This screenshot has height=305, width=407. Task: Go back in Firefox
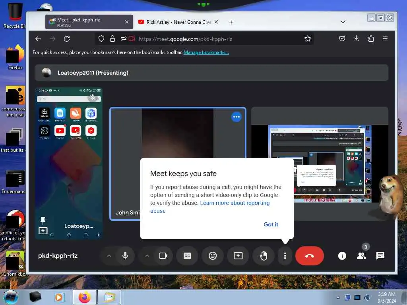pos(38,39)
